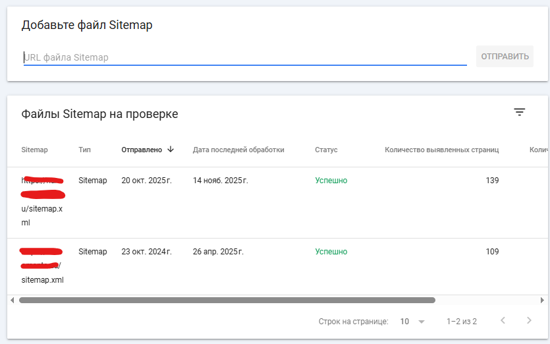Sort by Количество выявленных страниц header

tap(441, 150)
